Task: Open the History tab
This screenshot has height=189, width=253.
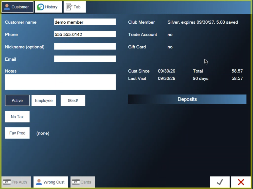Action: tap(48, 7)
